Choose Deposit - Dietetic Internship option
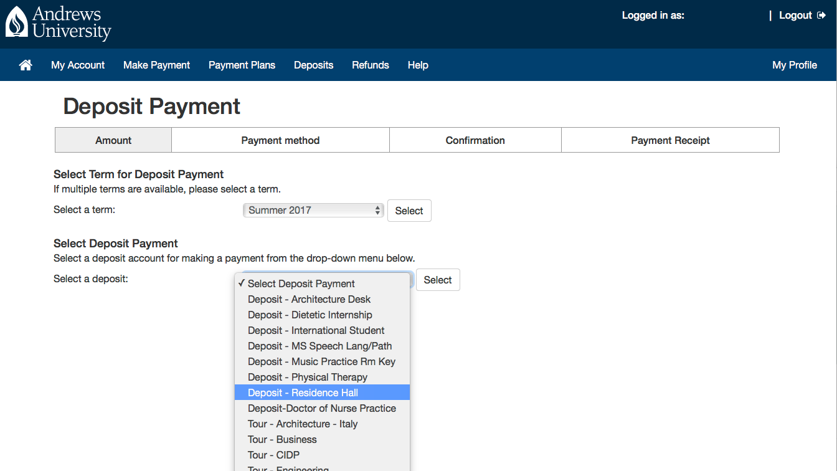Image resolution: width=837 pixels, height=471 pixels. [x=322, y=315]
